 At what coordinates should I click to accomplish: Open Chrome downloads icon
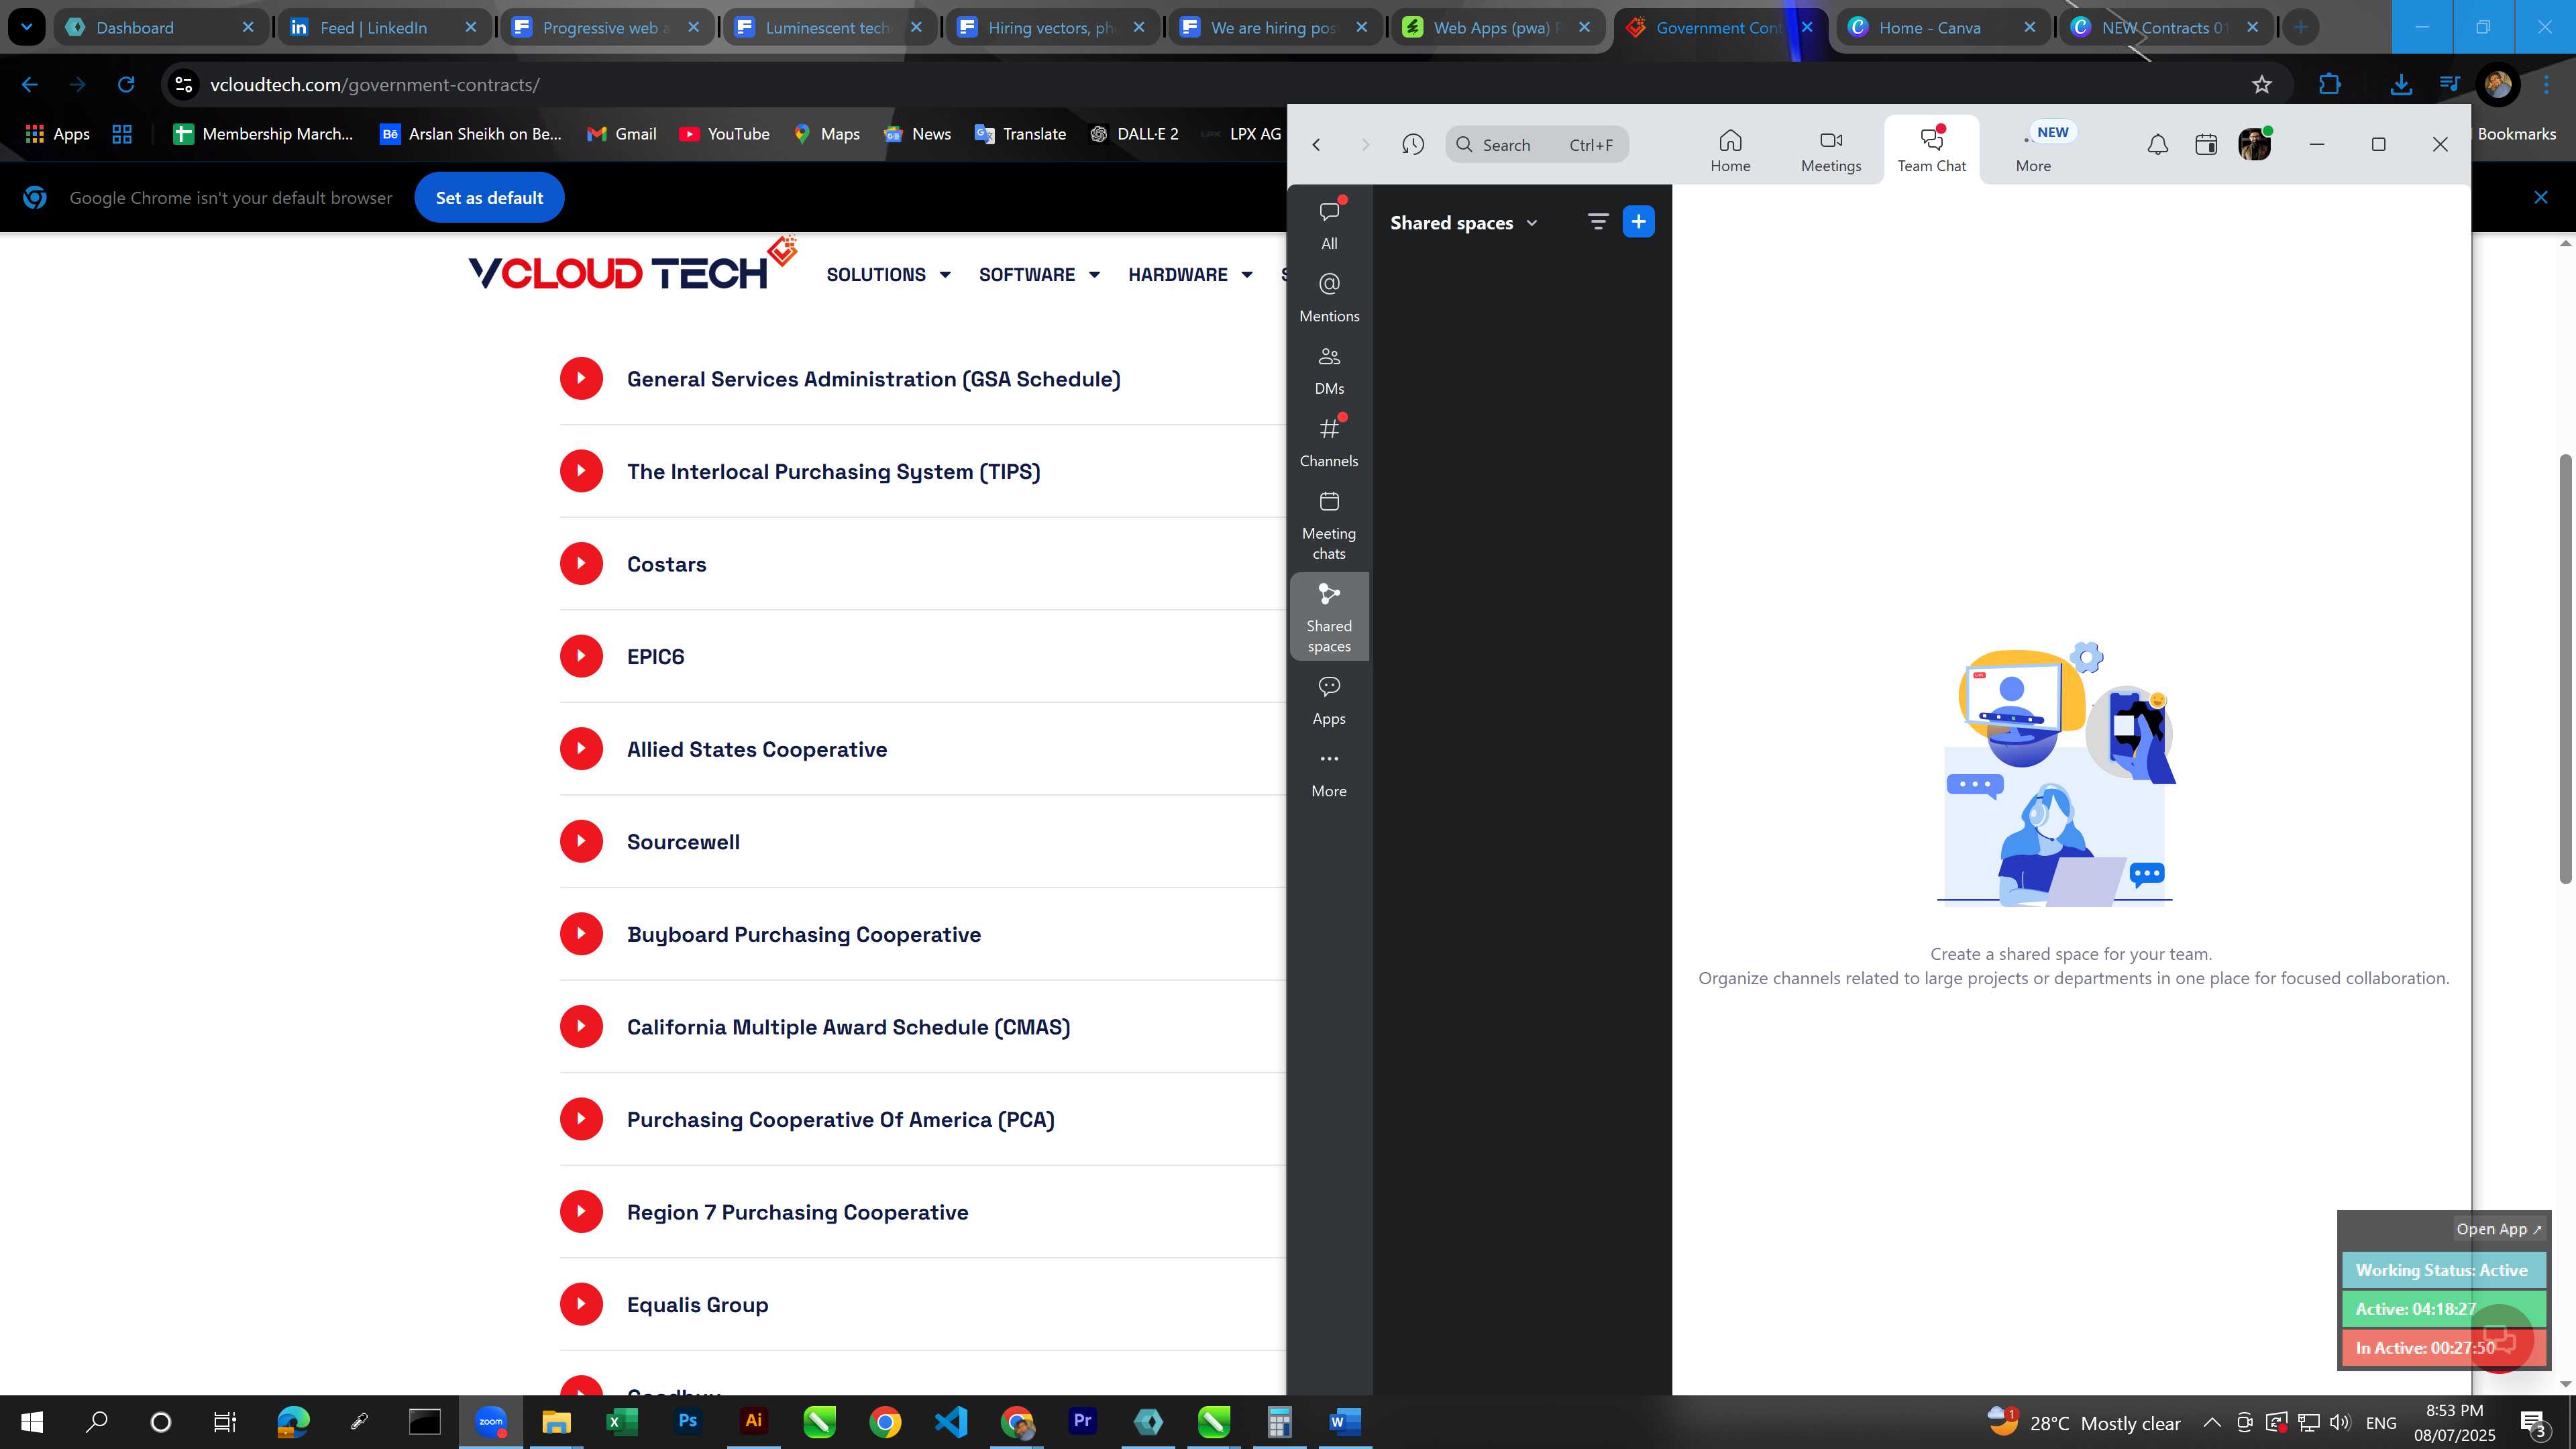2400,85
